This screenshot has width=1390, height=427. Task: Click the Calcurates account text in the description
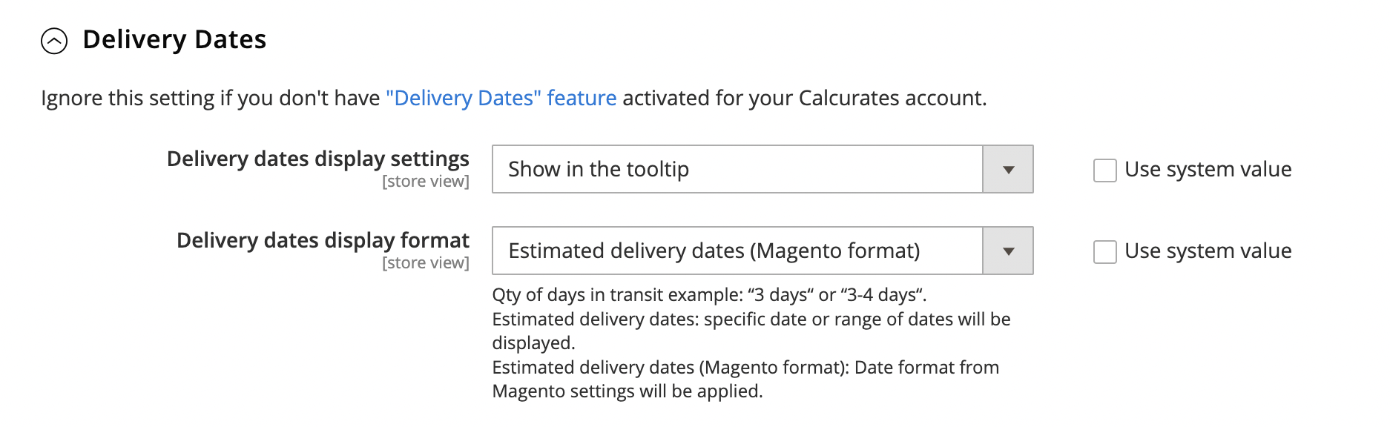point(892,98)
